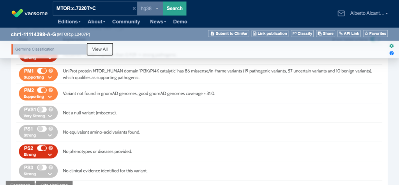
Task: Click the Search button
Action: [174, 9]
